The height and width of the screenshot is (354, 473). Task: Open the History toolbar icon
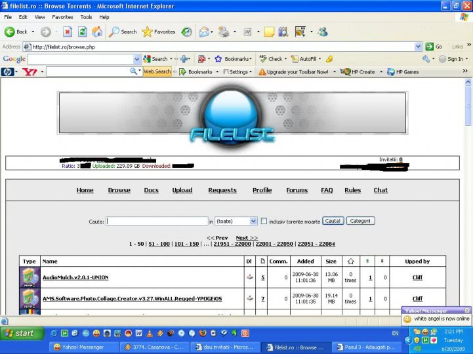(187, 31)
